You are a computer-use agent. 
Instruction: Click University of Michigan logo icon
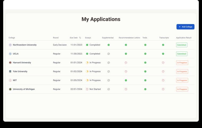[x=10, y=89]
